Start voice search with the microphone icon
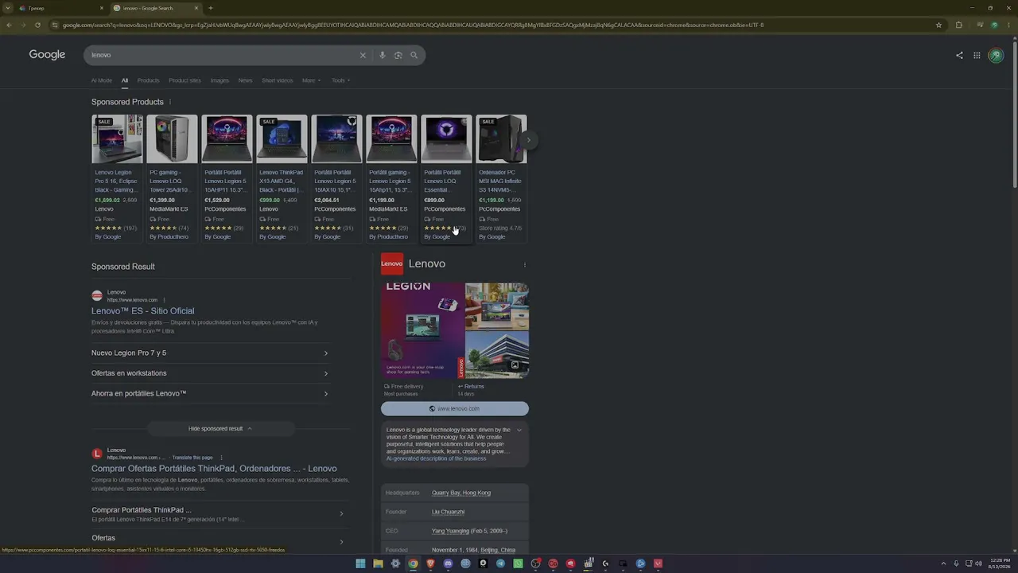 click(x=383, y=55)
